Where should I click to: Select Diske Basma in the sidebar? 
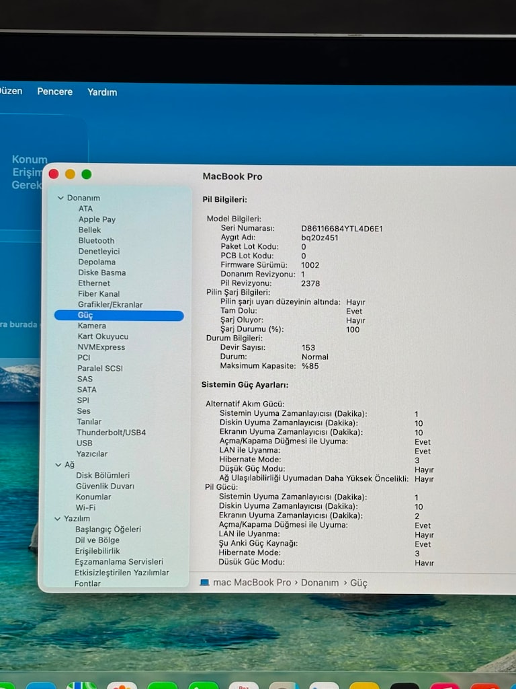click(x=102, y=273)
